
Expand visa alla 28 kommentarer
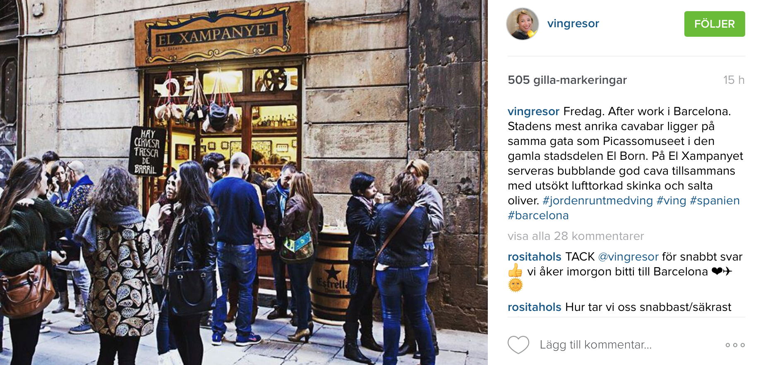click(x=576, y=236)
